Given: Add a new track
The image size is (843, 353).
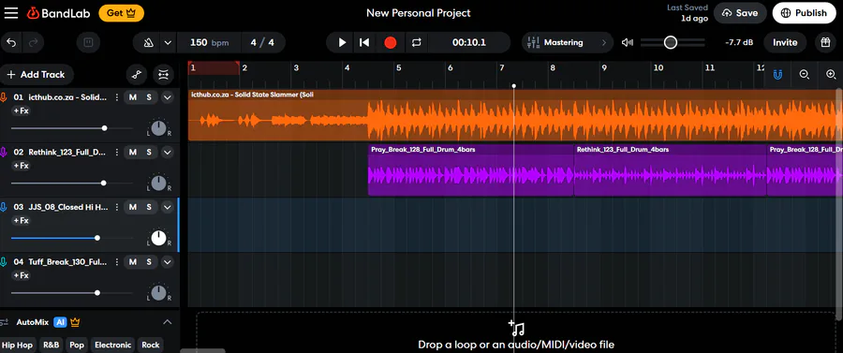Looking at the screenshot, I should click(36, 75).
